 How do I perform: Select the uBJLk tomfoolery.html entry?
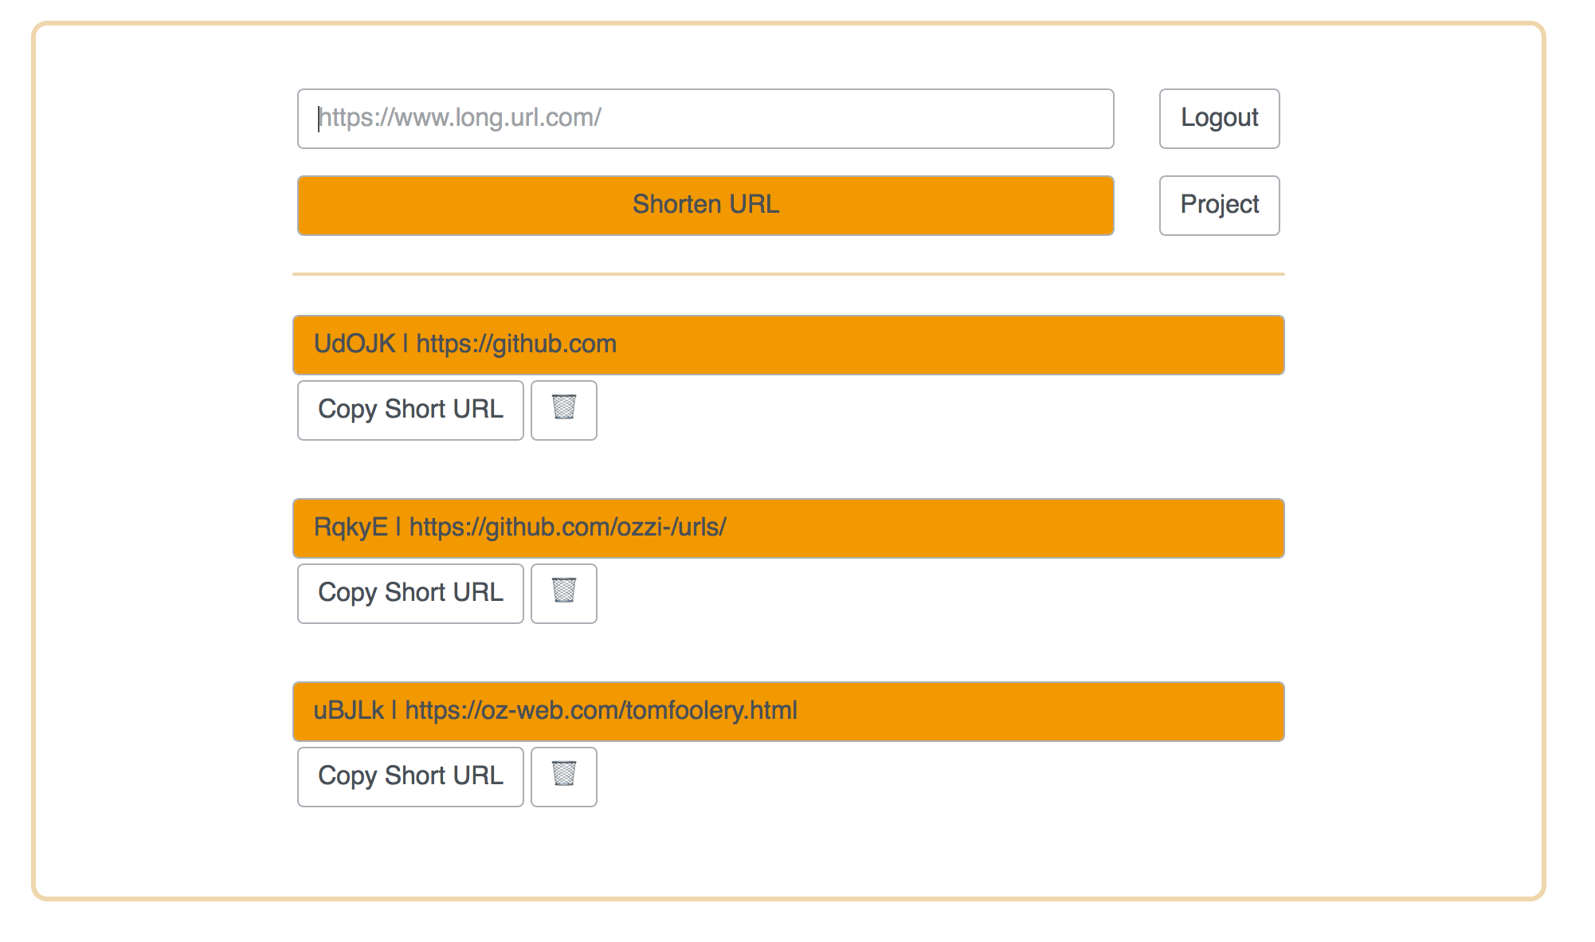788,712
